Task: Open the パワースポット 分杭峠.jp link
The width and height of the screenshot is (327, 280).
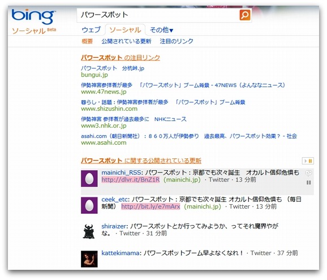Action: pos(113,68)
